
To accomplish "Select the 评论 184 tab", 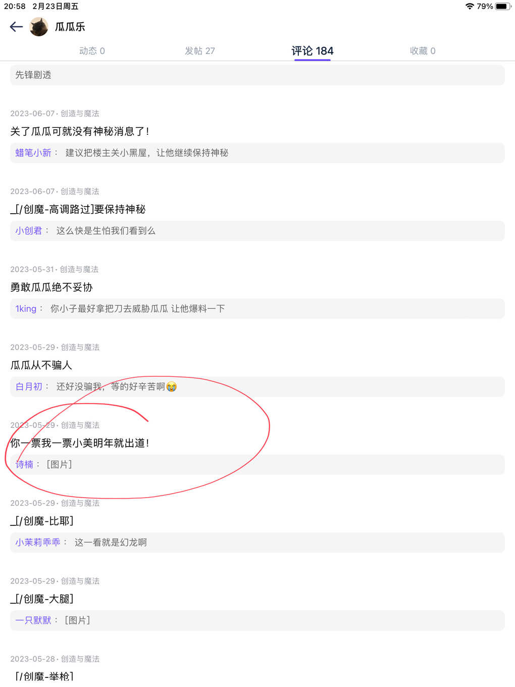I will 313,51.
